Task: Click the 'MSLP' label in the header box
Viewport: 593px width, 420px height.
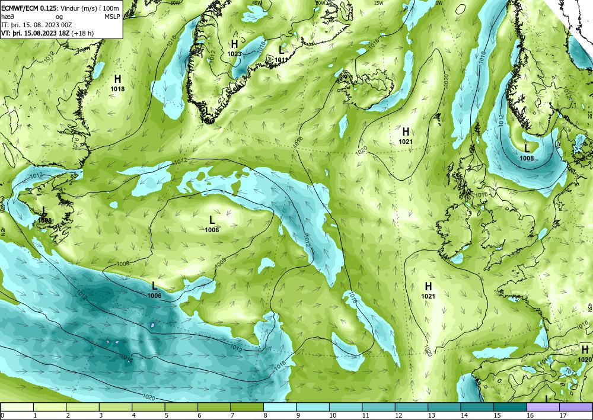Action: [112, 17]
